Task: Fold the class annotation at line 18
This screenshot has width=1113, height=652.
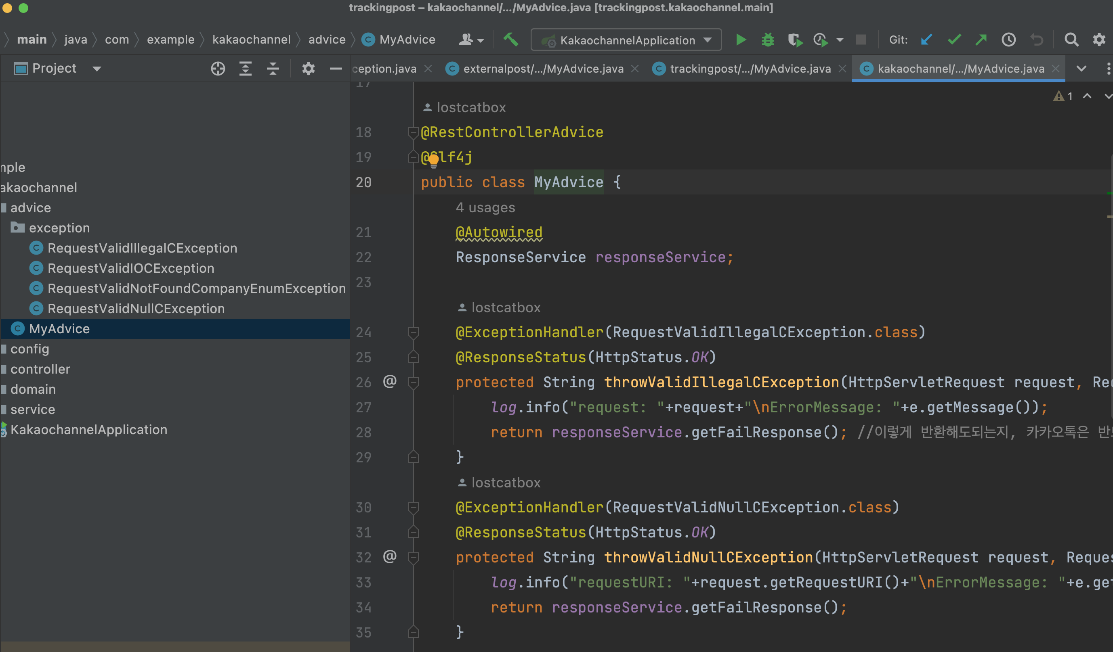Action: (x=414, y=132)
